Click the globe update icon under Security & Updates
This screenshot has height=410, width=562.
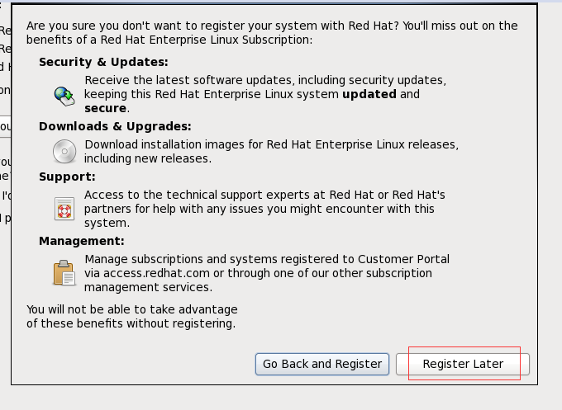click(x=64, y=96)
